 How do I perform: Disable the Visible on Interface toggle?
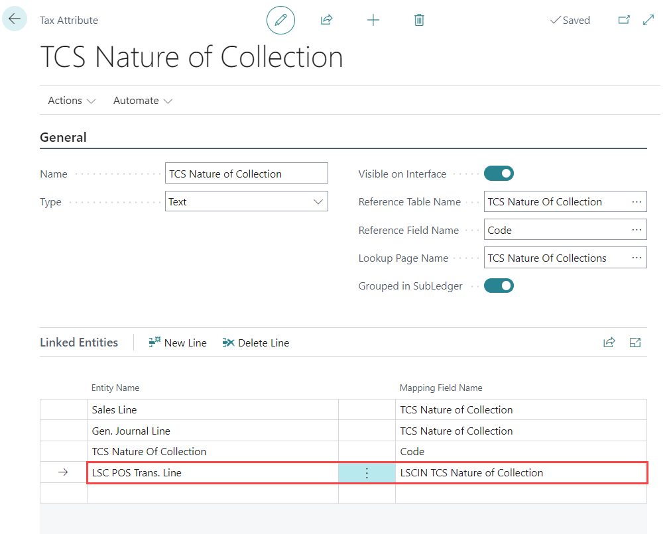pyautogui.click(x=499, y=174)
